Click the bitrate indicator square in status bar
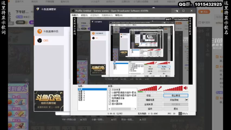The image size is (231, 130). pos(180,114)
